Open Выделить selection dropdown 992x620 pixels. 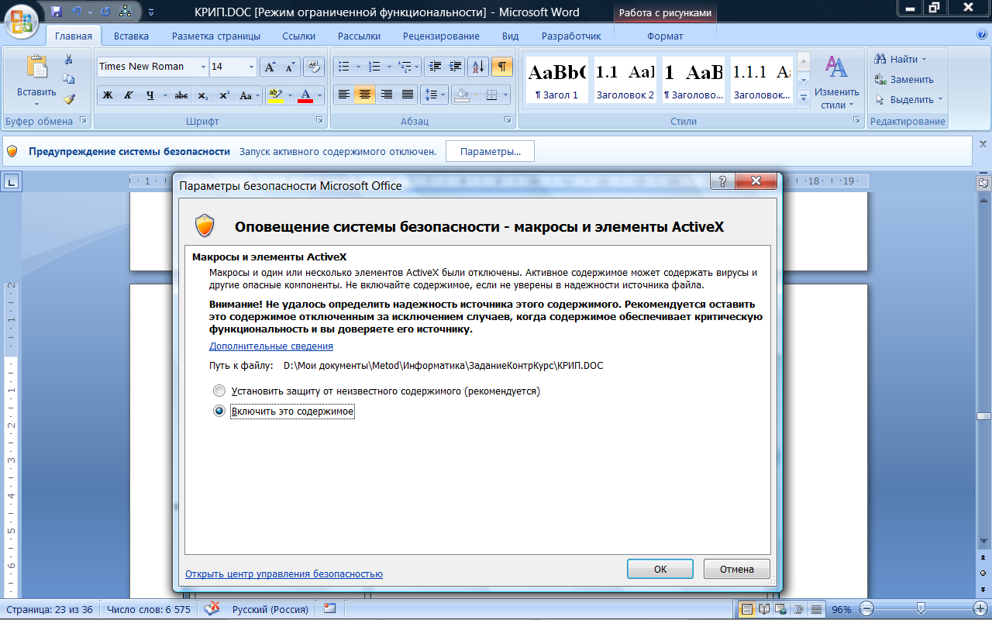[x=908, y=99]
